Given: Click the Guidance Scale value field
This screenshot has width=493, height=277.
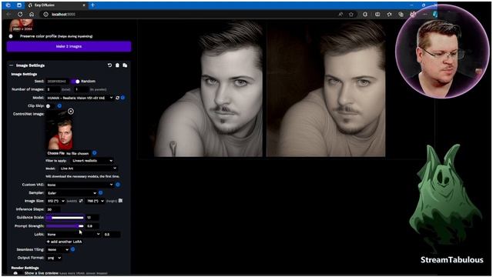Looking at the screenshot, I should coord(92,218).
